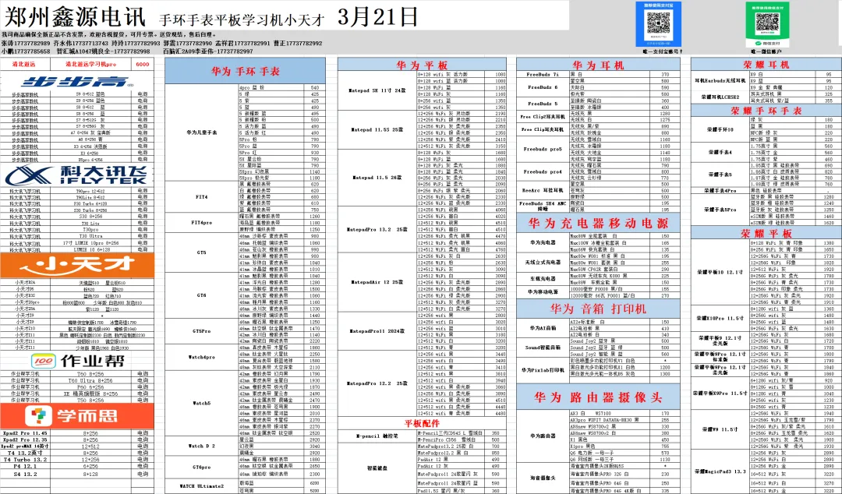The image size is (842, 494).
Task: Click the GT5 category cell
Action: click(x=202, y=252)
